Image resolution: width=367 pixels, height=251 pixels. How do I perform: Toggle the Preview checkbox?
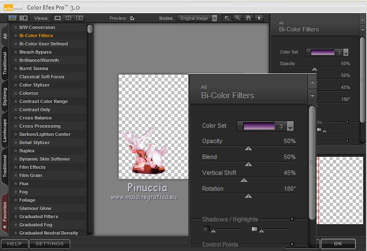coord(132,18)
